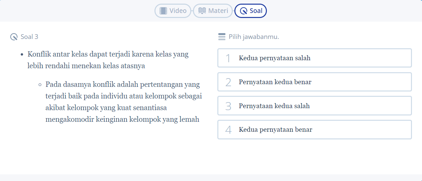Open the Materi tab label
422x181 pixels.
click(218, 11)
